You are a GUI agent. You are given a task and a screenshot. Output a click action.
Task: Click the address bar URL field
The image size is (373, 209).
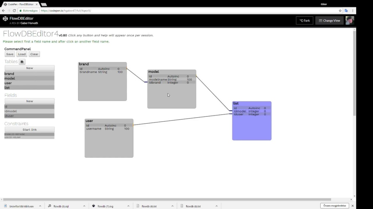tap(186, 10)
